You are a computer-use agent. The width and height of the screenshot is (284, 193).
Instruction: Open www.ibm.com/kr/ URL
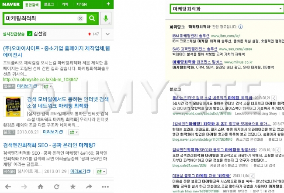click(225, 36)
